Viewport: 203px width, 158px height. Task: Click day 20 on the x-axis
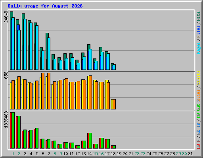point(125,154)
